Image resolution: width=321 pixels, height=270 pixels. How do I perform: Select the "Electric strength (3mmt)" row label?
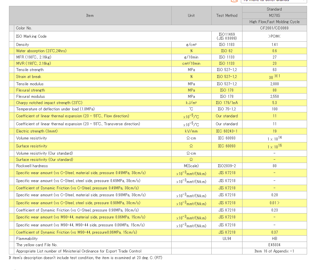[x=37, y=131]
